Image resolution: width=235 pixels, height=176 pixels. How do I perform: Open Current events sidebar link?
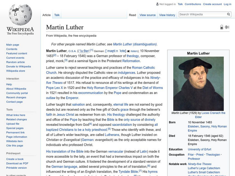click(15, 57)
